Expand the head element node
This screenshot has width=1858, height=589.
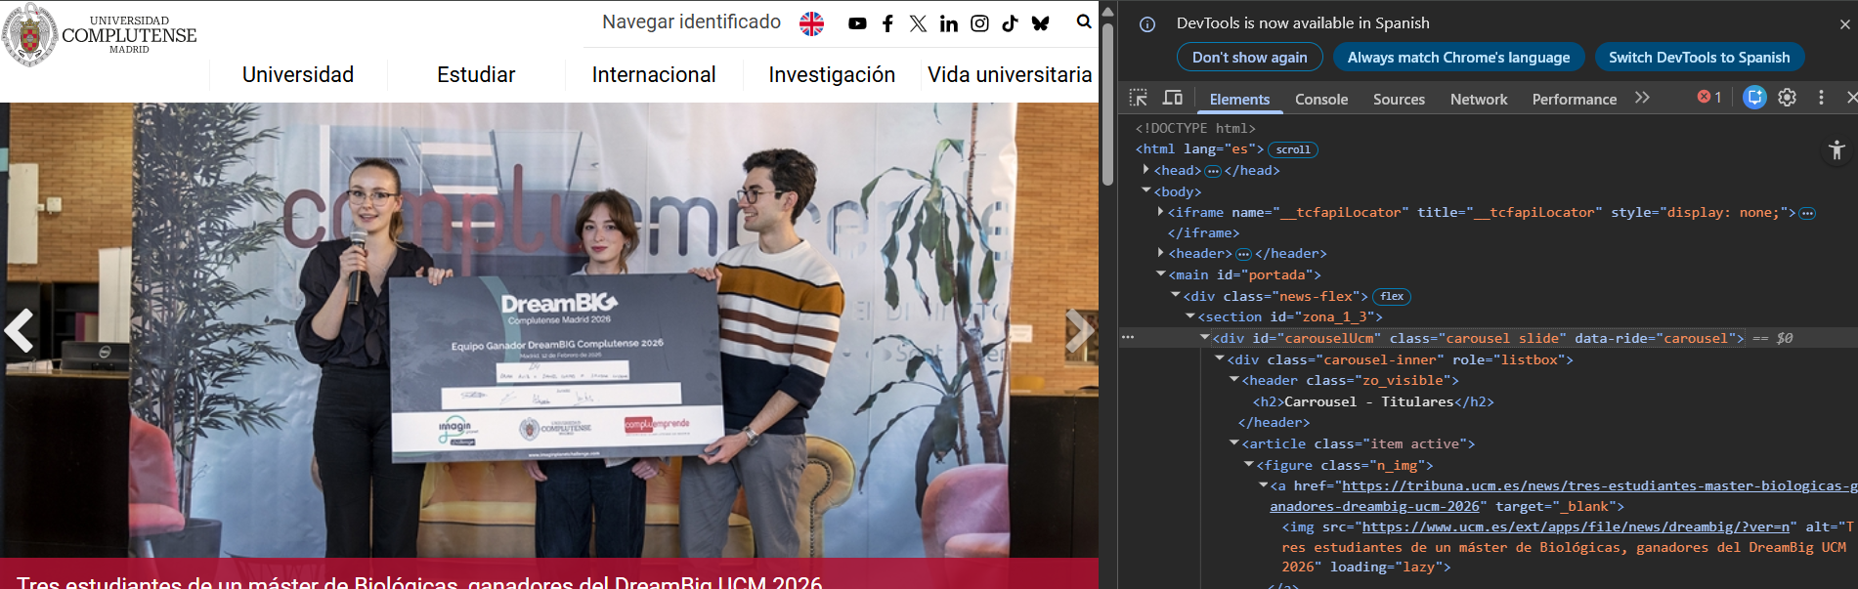1145,170
